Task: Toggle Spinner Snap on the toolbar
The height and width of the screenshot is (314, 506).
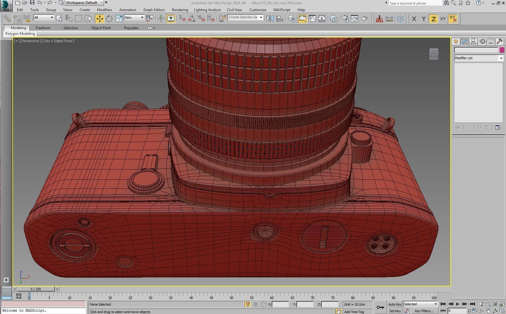Action: [x=211, y=19]
